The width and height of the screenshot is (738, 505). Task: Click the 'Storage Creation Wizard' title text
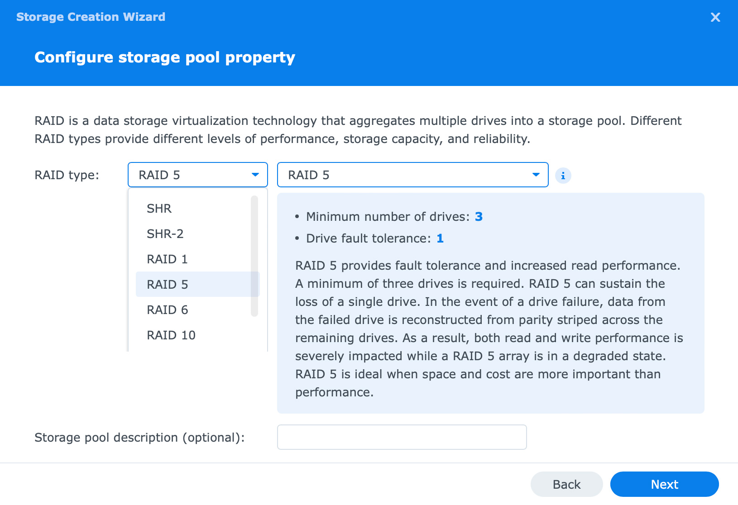pos(91,17)
